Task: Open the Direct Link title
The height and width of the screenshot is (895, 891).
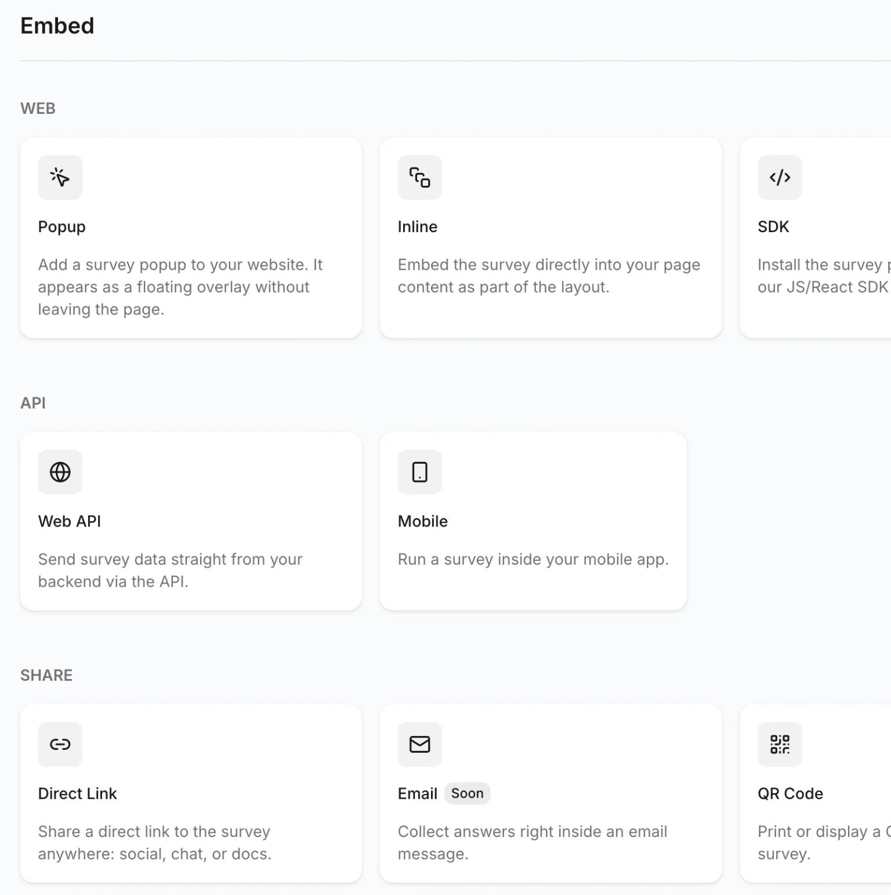Action: click(78, 793)
